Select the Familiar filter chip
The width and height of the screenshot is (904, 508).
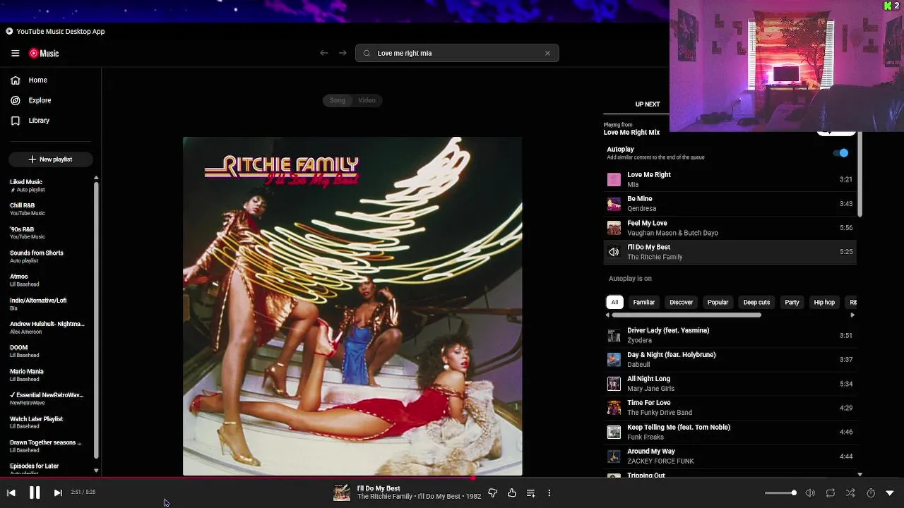(643, 302)
